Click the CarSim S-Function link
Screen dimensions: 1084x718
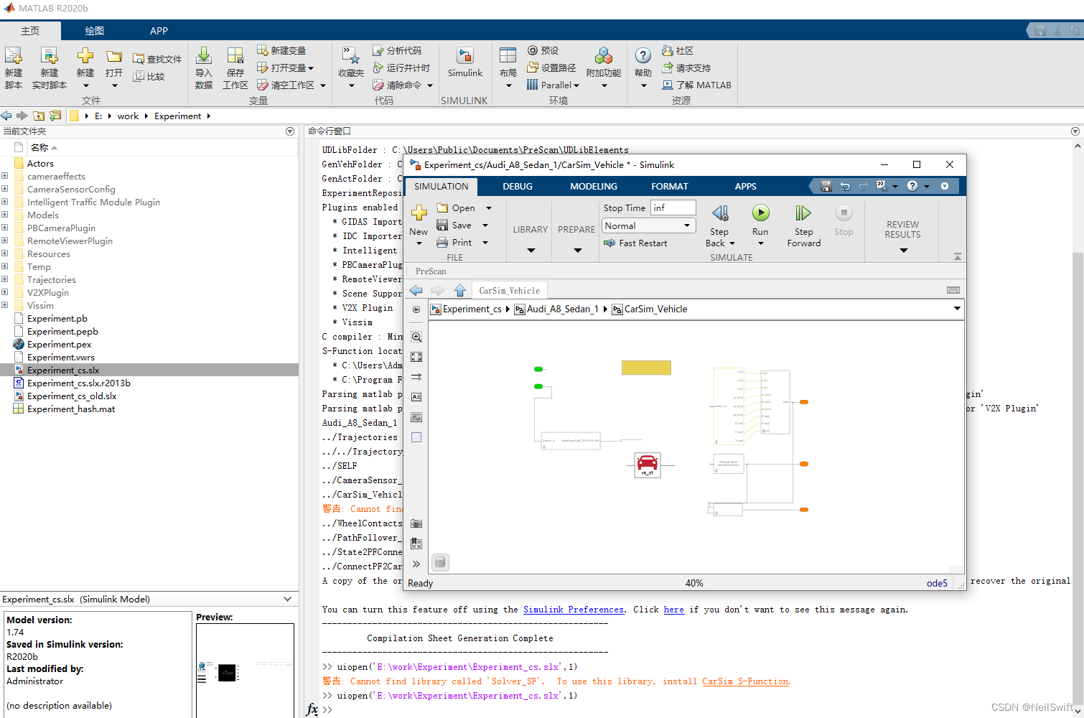[x=745, y=681]
